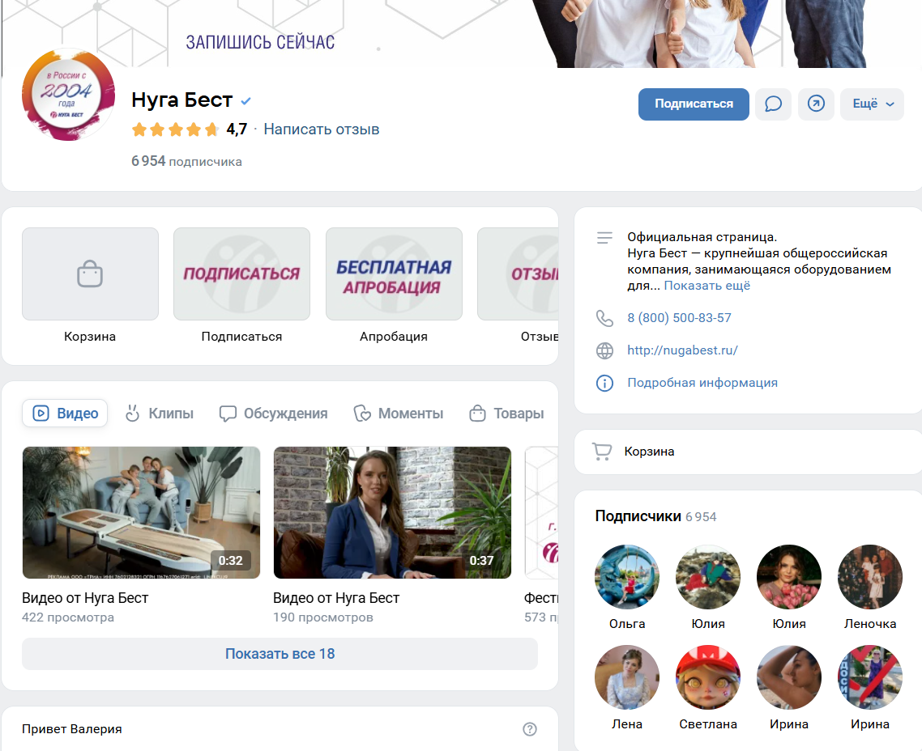Click the Видео tab play icon

(41, 414)
